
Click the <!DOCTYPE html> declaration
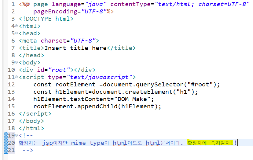(46, 19)
